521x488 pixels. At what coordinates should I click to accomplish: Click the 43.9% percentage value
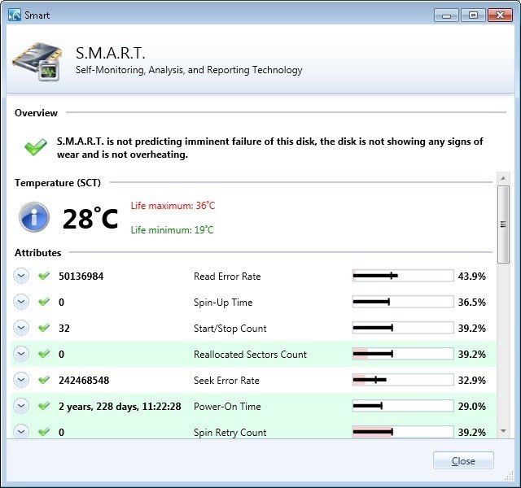[472, 277]
